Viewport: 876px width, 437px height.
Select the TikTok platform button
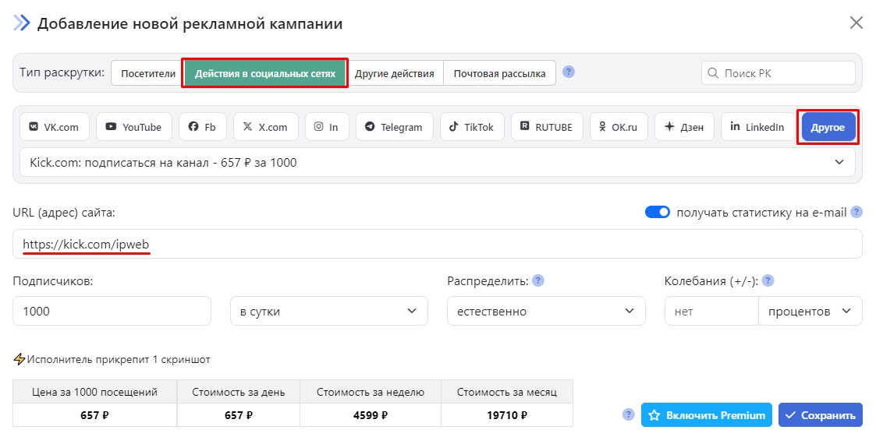pyautogui.click(x=472, y=127)
